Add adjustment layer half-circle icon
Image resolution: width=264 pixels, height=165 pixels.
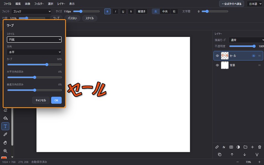[238, 147]
